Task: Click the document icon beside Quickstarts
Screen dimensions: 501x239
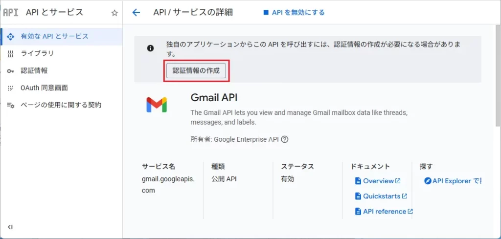Action: point(358,196)
